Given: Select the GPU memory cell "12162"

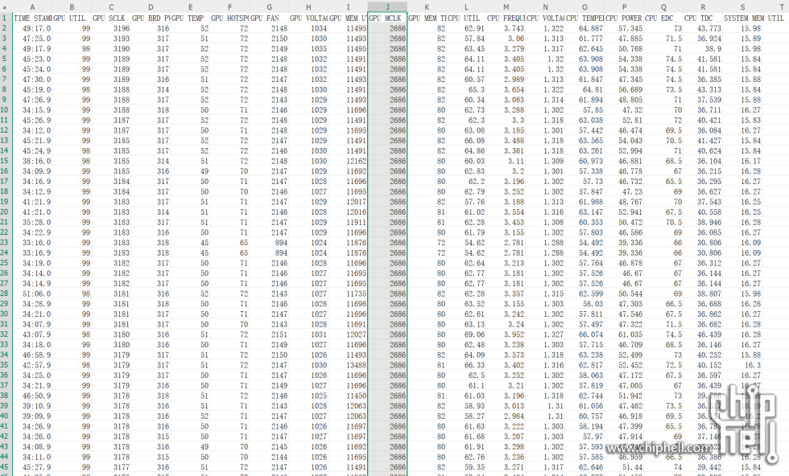Looking at the screenshot, I should tap(348, 161).
